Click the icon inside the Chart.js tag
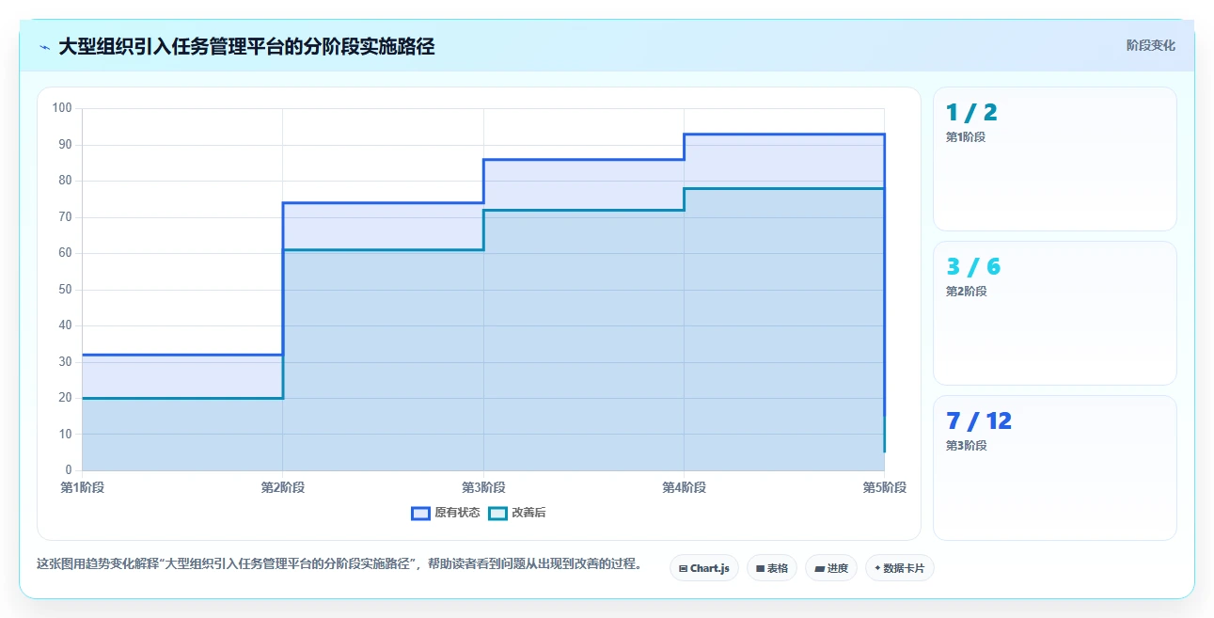The image size is (1214, 618). pyautogui.click(x=683, y=568)
